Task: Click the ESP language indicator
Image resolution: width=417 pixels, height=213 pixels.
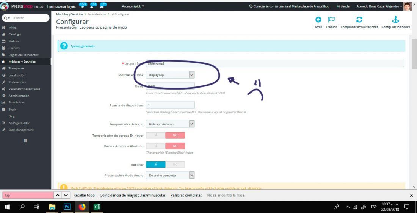Action: point(374,207)
